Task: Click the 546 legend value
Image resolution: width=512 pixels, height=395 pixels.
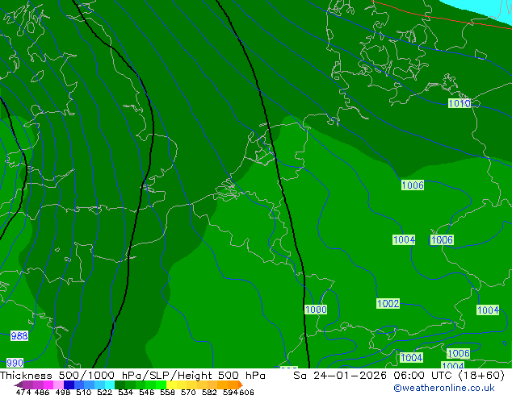Action: click(147, 392)
